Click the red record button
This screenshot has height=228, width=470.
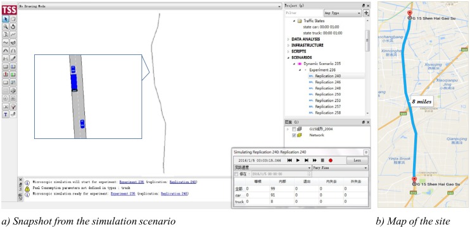[x=331, y=160]
